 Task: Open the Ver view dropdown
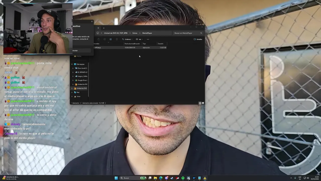click(x=139, y=39)
